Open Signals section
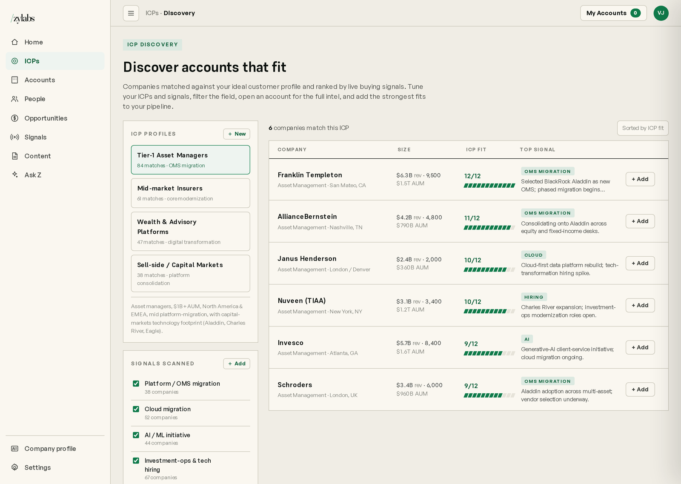The height and width of the screenshot is (484, 681). point(55,137)
